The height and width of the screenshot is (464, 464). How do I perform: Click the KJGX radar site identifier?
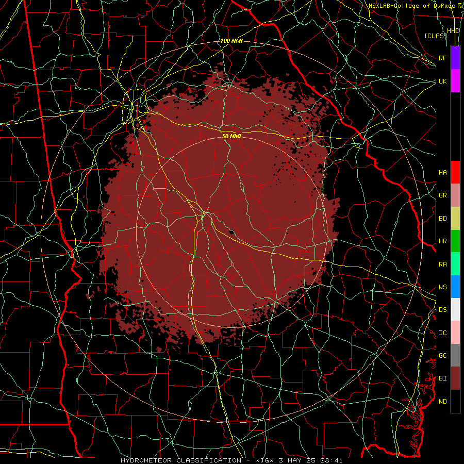(266, 460)
